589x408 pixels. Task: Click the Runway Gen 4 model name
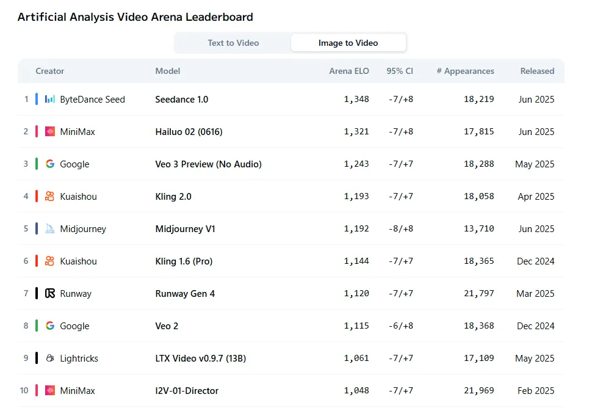click(x=185, y=293)
